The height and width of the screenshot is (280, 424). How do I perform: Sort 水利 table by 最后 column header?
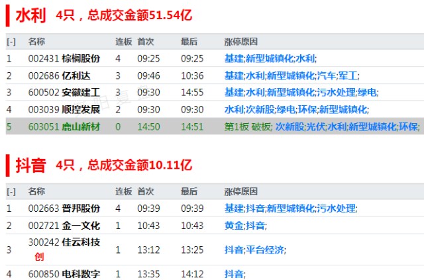(189, 42)
